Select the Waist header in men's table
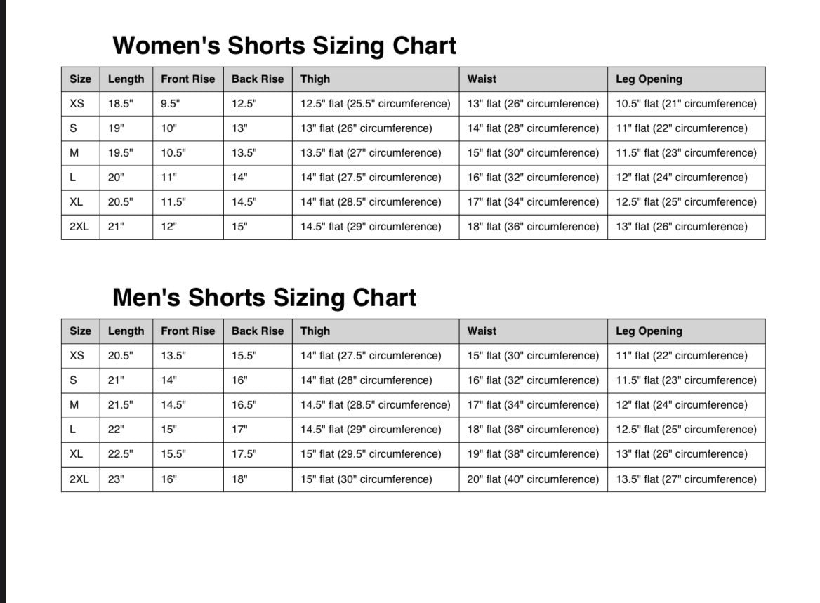This screenshot has width=820, height=603. coord(533,331)
